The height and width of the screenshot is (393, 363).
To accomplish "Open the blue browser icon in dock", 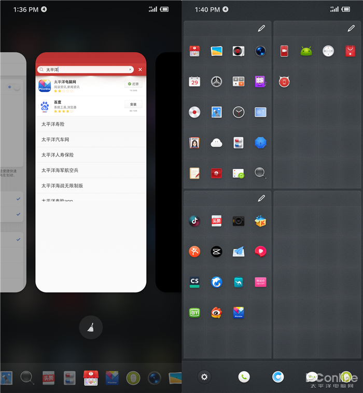I will pos(278,377).
